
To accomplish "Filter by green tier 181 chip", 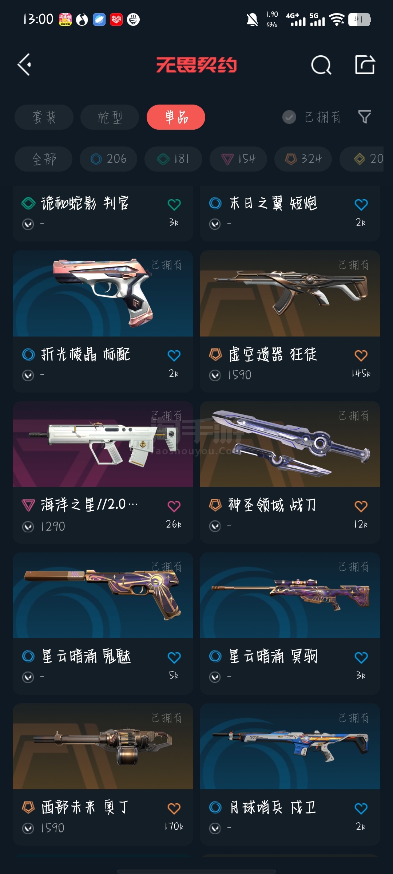I will coord(173,159).
